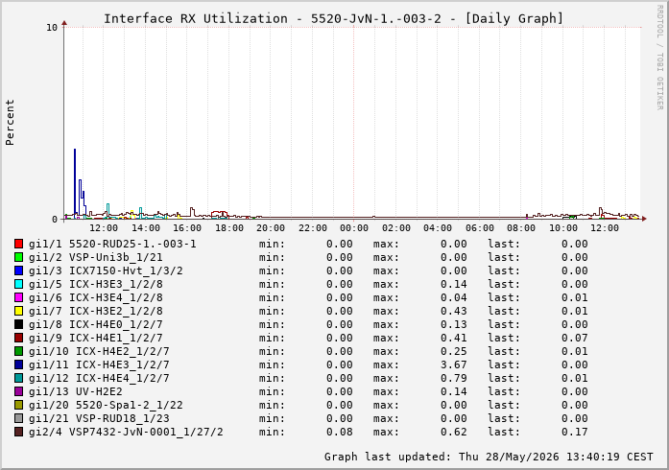The height and width of the screenshot is (470, 669).
Task: Click legend label gi1/7 ICX-H3E2_1/2/8
Action: 96,311
